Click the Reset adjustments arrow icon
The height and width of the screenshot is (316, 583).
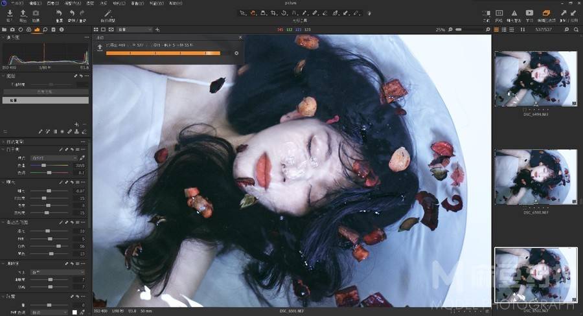[59, 14]
